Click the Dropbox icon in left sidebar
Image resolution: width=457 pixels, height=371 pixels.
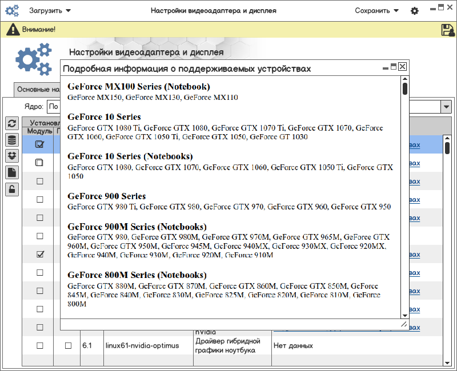coord(12,156)
